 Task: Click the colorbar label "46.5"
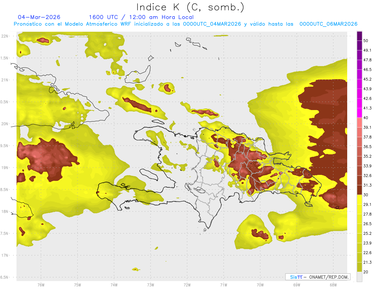367,70
